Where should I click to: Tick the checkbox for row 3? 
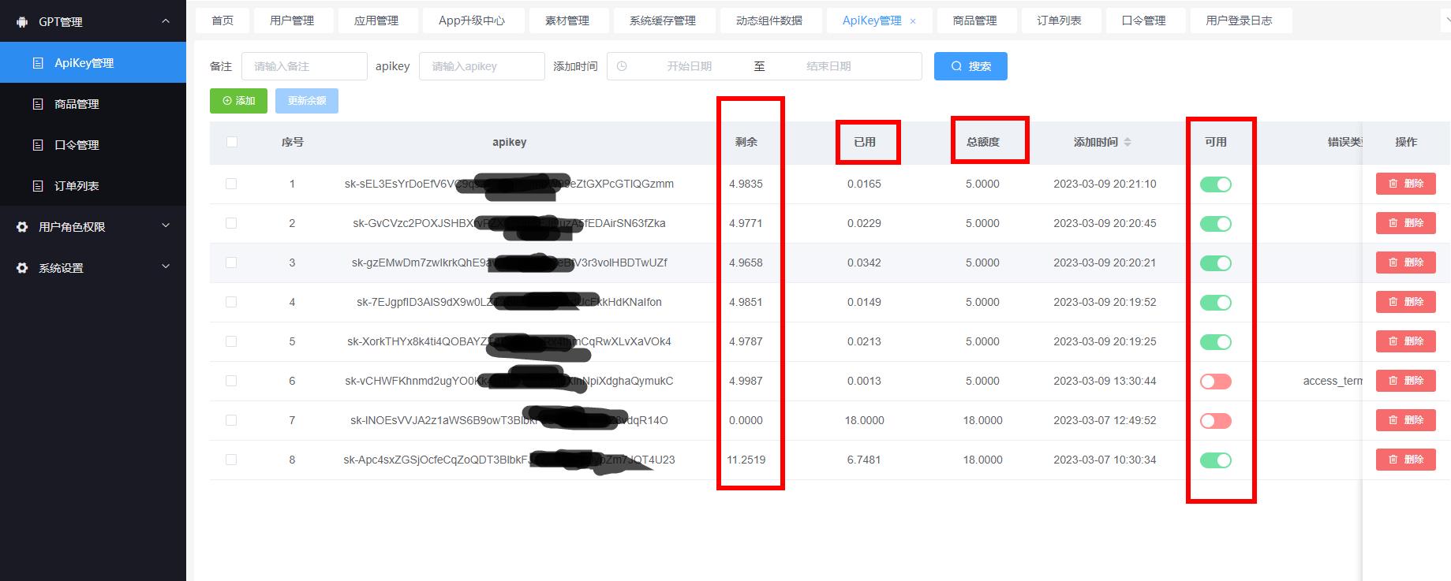pos(231,263)
